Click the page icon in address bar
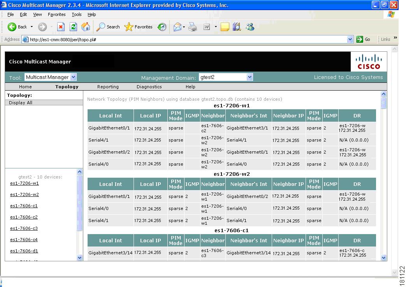The image size is (406, 287). tap(25, 39)
